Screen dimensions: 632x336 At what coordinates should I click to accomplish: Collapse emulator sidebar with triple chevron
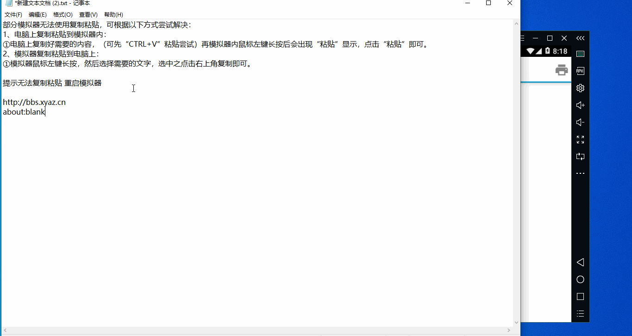point(580,38)
